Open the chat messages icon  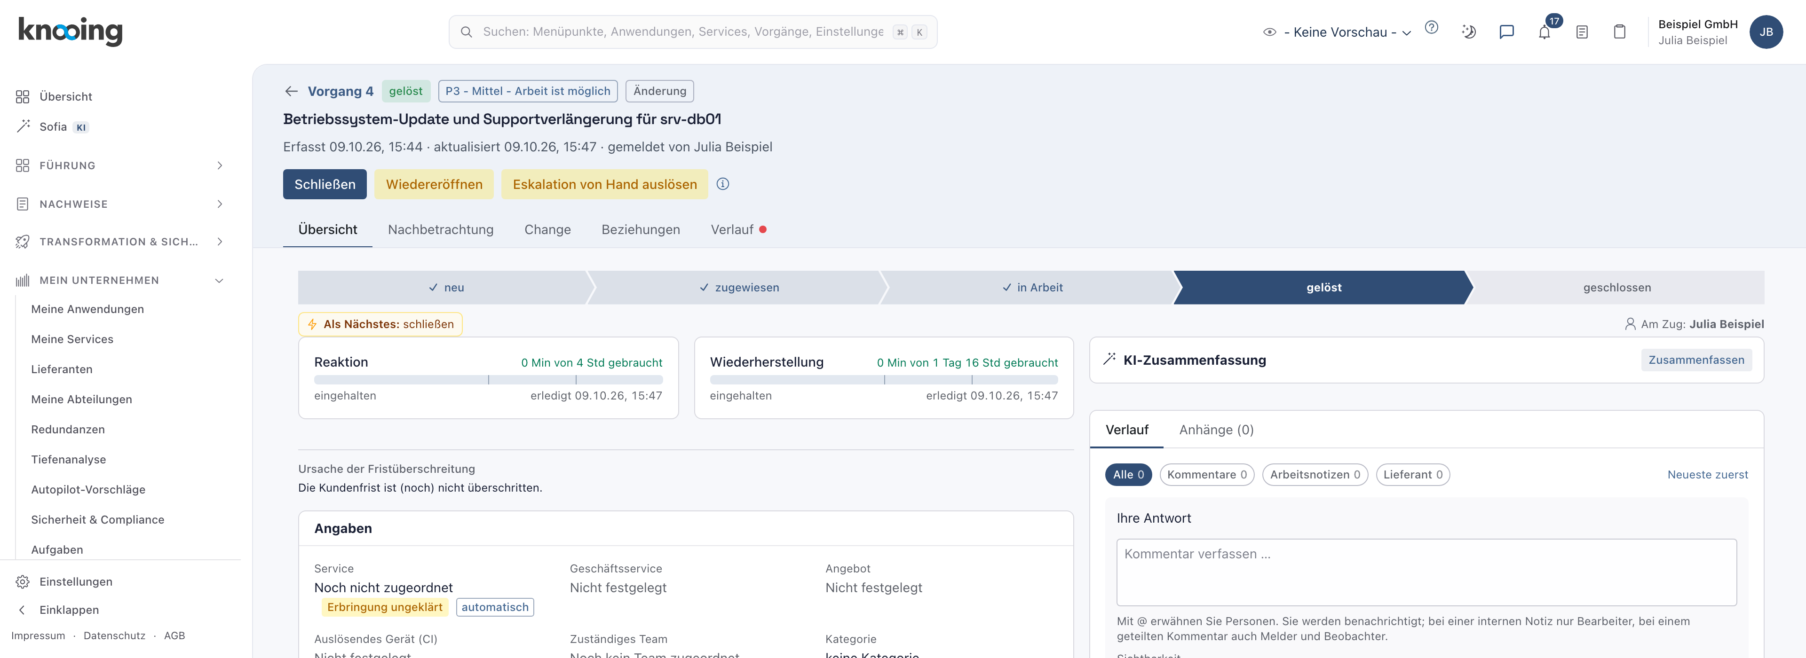pyautogui.click(x=1506, y=31)
